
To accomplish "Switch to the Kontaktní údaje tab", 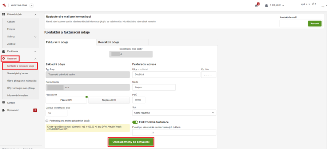I will click(109, 42).
